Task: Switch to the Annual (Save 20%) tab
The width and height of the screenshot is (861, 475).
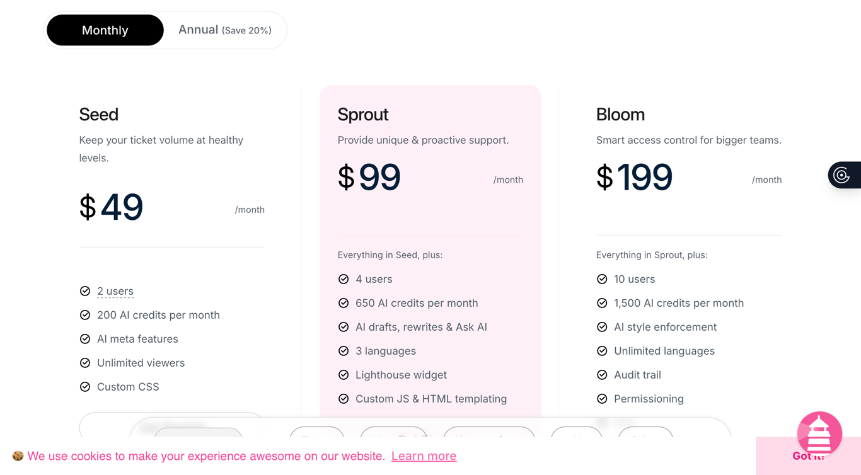Action: [x=225, y=30]
